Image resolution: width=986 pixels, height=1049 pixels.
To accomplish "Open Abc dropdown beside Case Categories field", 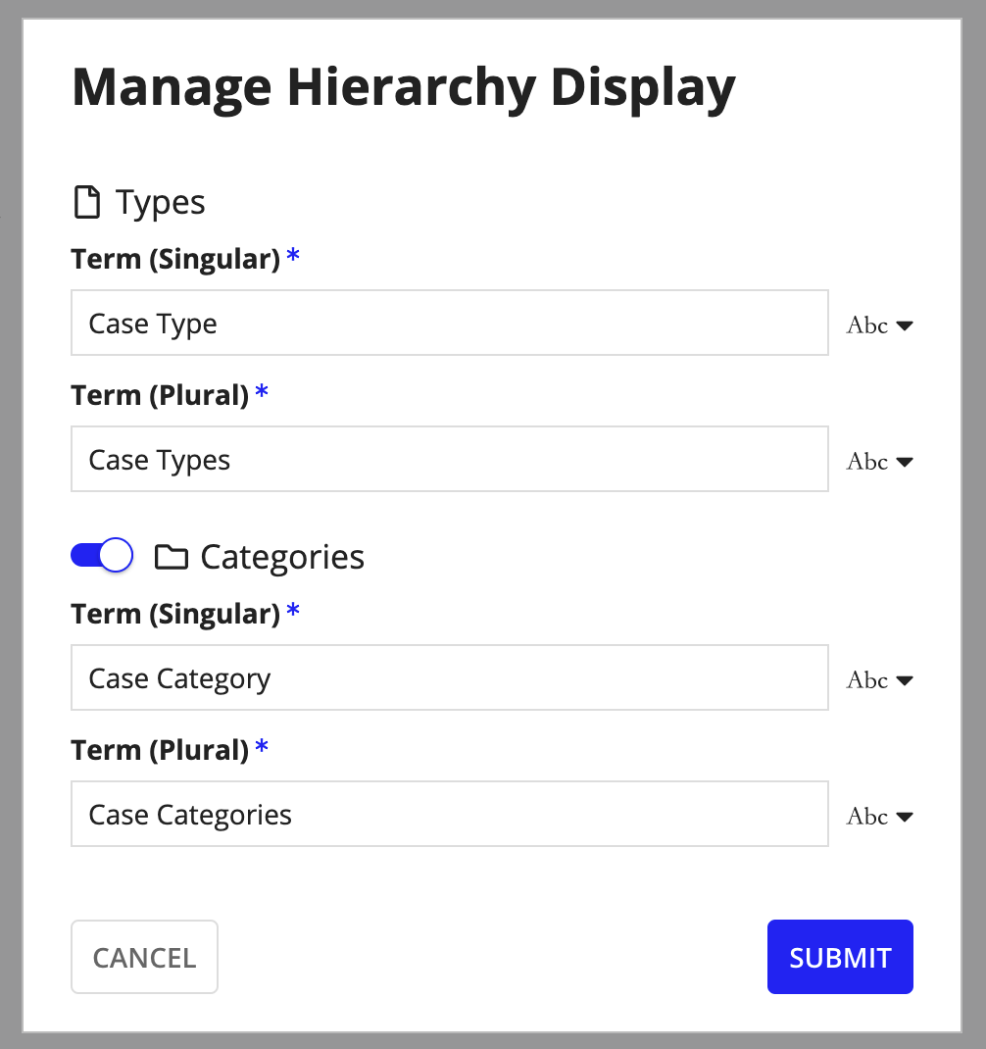I will [x=879, y=817].
